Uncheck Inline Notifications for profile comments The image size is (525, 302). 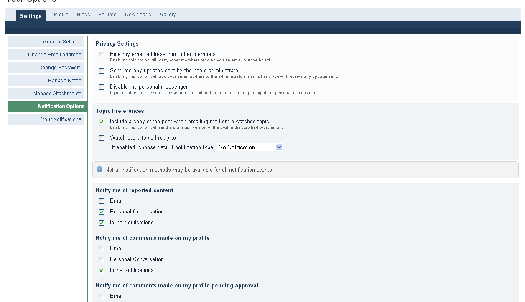(x=102, y=271)
